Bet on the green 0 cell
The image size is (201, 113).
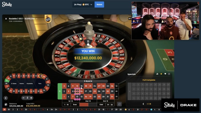(60, 91)
